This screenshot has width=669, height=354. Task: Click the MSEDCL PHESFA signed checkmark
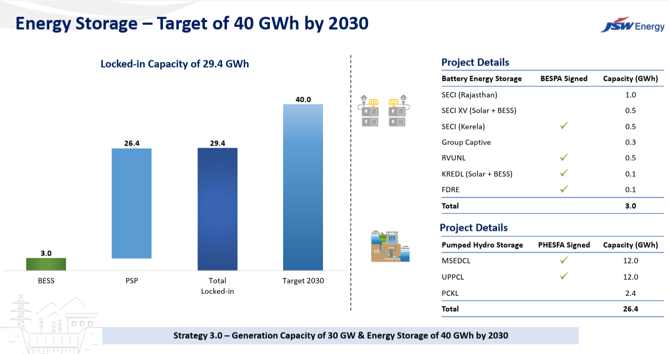pos(564,260)
